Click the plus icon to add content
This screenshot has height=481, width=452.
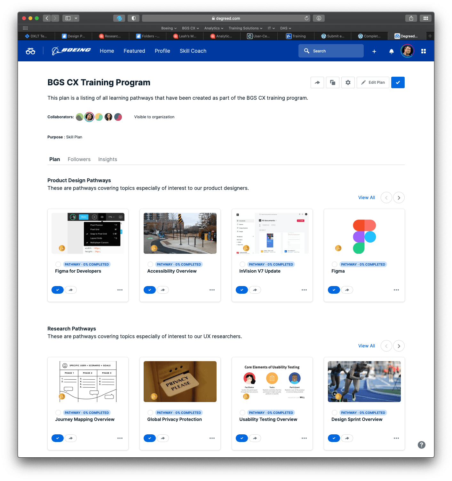click(374, 51)
